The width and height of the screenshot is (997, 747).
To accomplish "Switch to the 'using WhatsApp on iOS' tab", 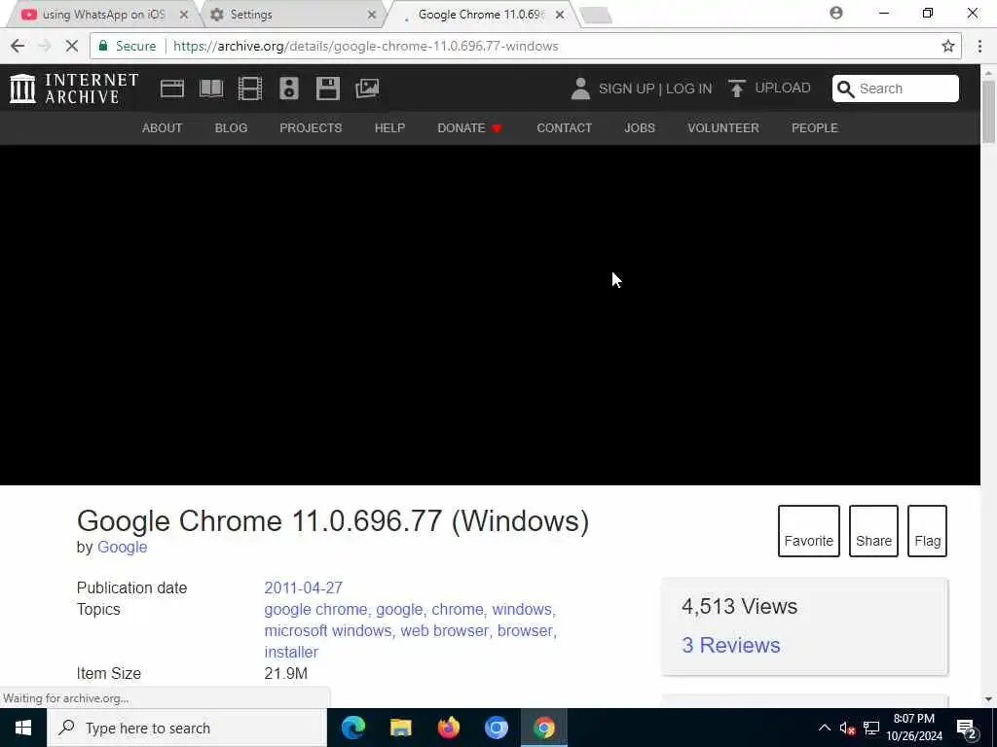I will pyautogui.click(x=101, y=14).
